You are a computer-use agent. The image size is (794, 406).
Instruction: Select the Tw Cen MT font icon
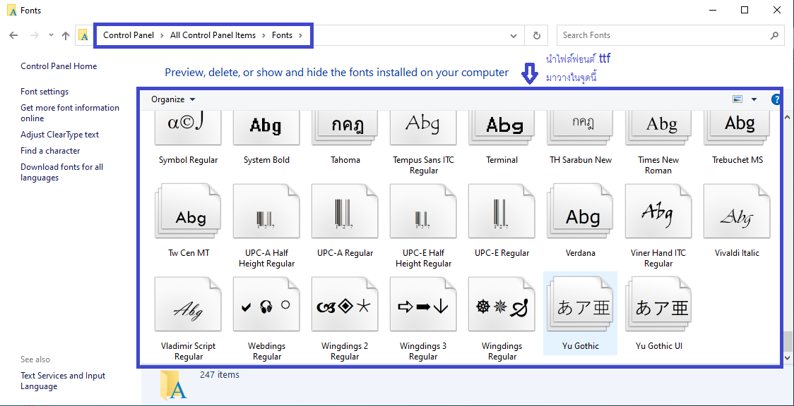pos(188,211)
